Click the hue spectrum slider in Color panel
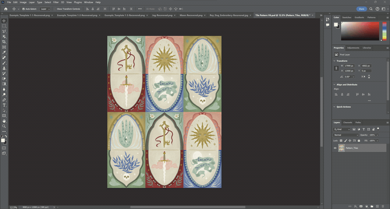Screen dimensions: 390x209 (384, 31)
